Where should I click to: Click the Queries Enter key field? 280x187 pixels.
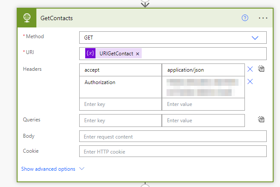pyautogui.click(x=120, y=121)
